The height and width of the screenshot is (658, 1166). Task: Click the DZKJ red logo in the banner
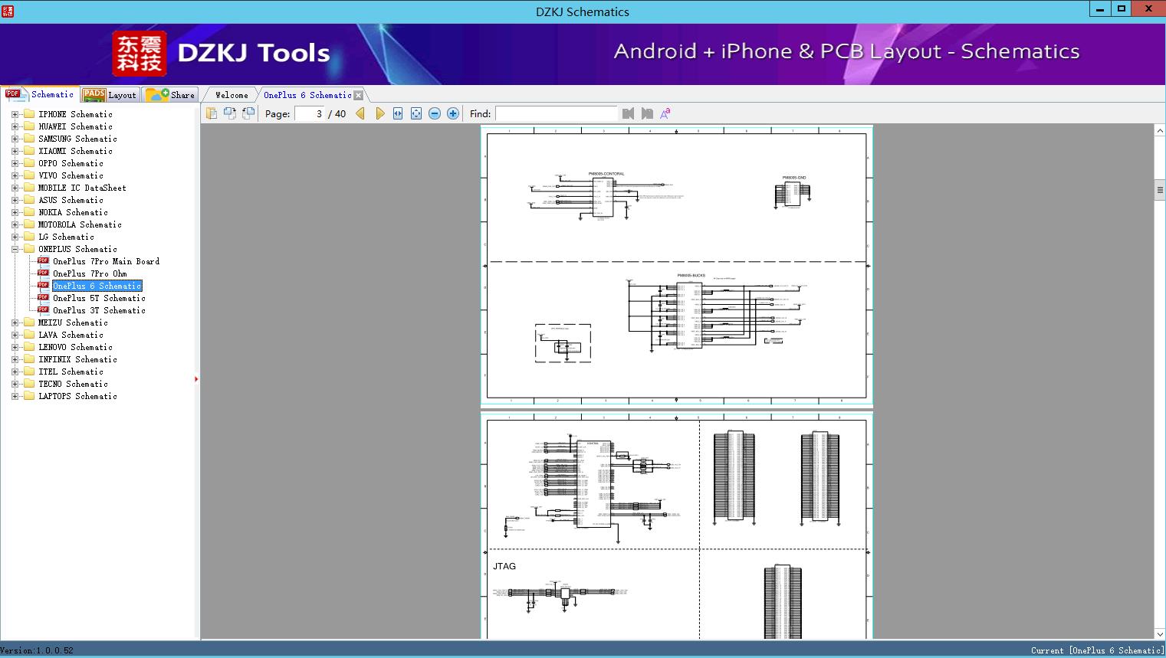(139, 54)
